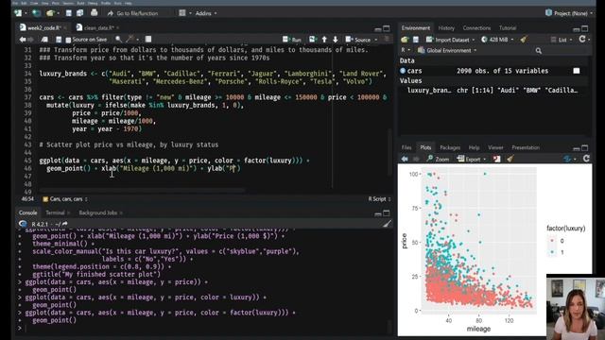Open the Source button dropdown arrow
The height and width of the screenshot is (340, 605).
tap(376, 40)
